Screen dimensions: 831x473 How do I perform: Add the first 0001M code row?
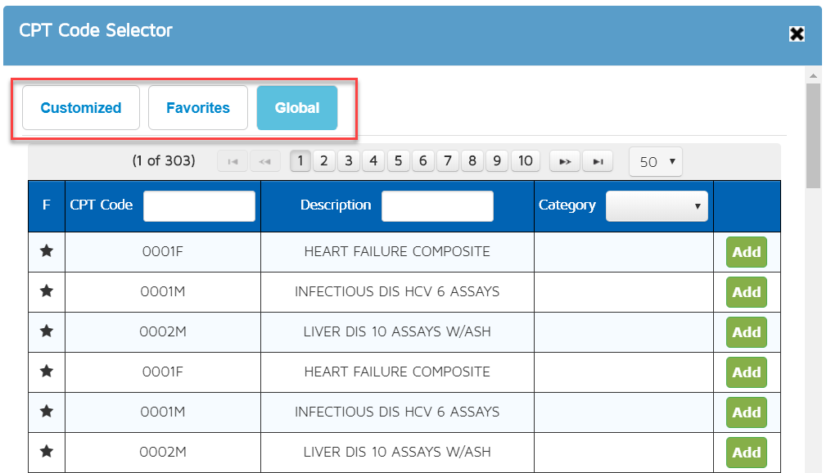[746, 292]
